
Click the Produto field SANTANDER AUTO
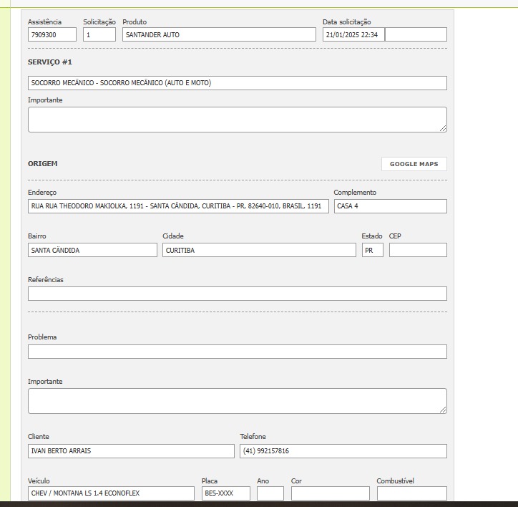pos(219,34)
